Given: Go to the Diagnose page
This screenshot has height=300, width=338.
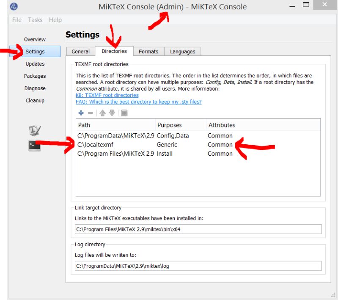Looking at the screenshot, I should [35, 88].
